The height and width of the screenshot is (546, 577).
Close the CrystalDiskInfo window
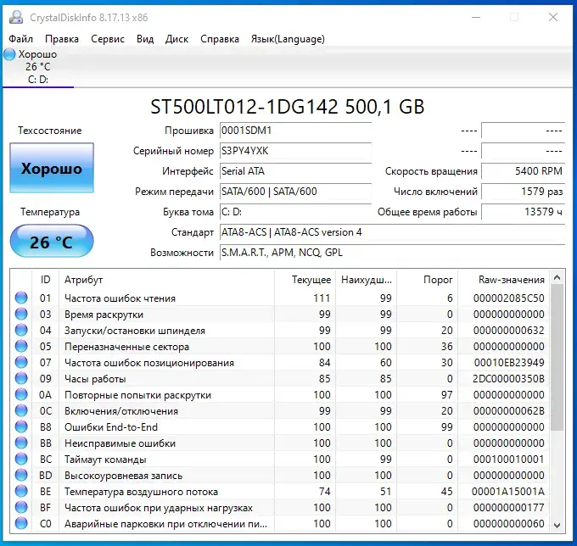(x=553, y=17)
